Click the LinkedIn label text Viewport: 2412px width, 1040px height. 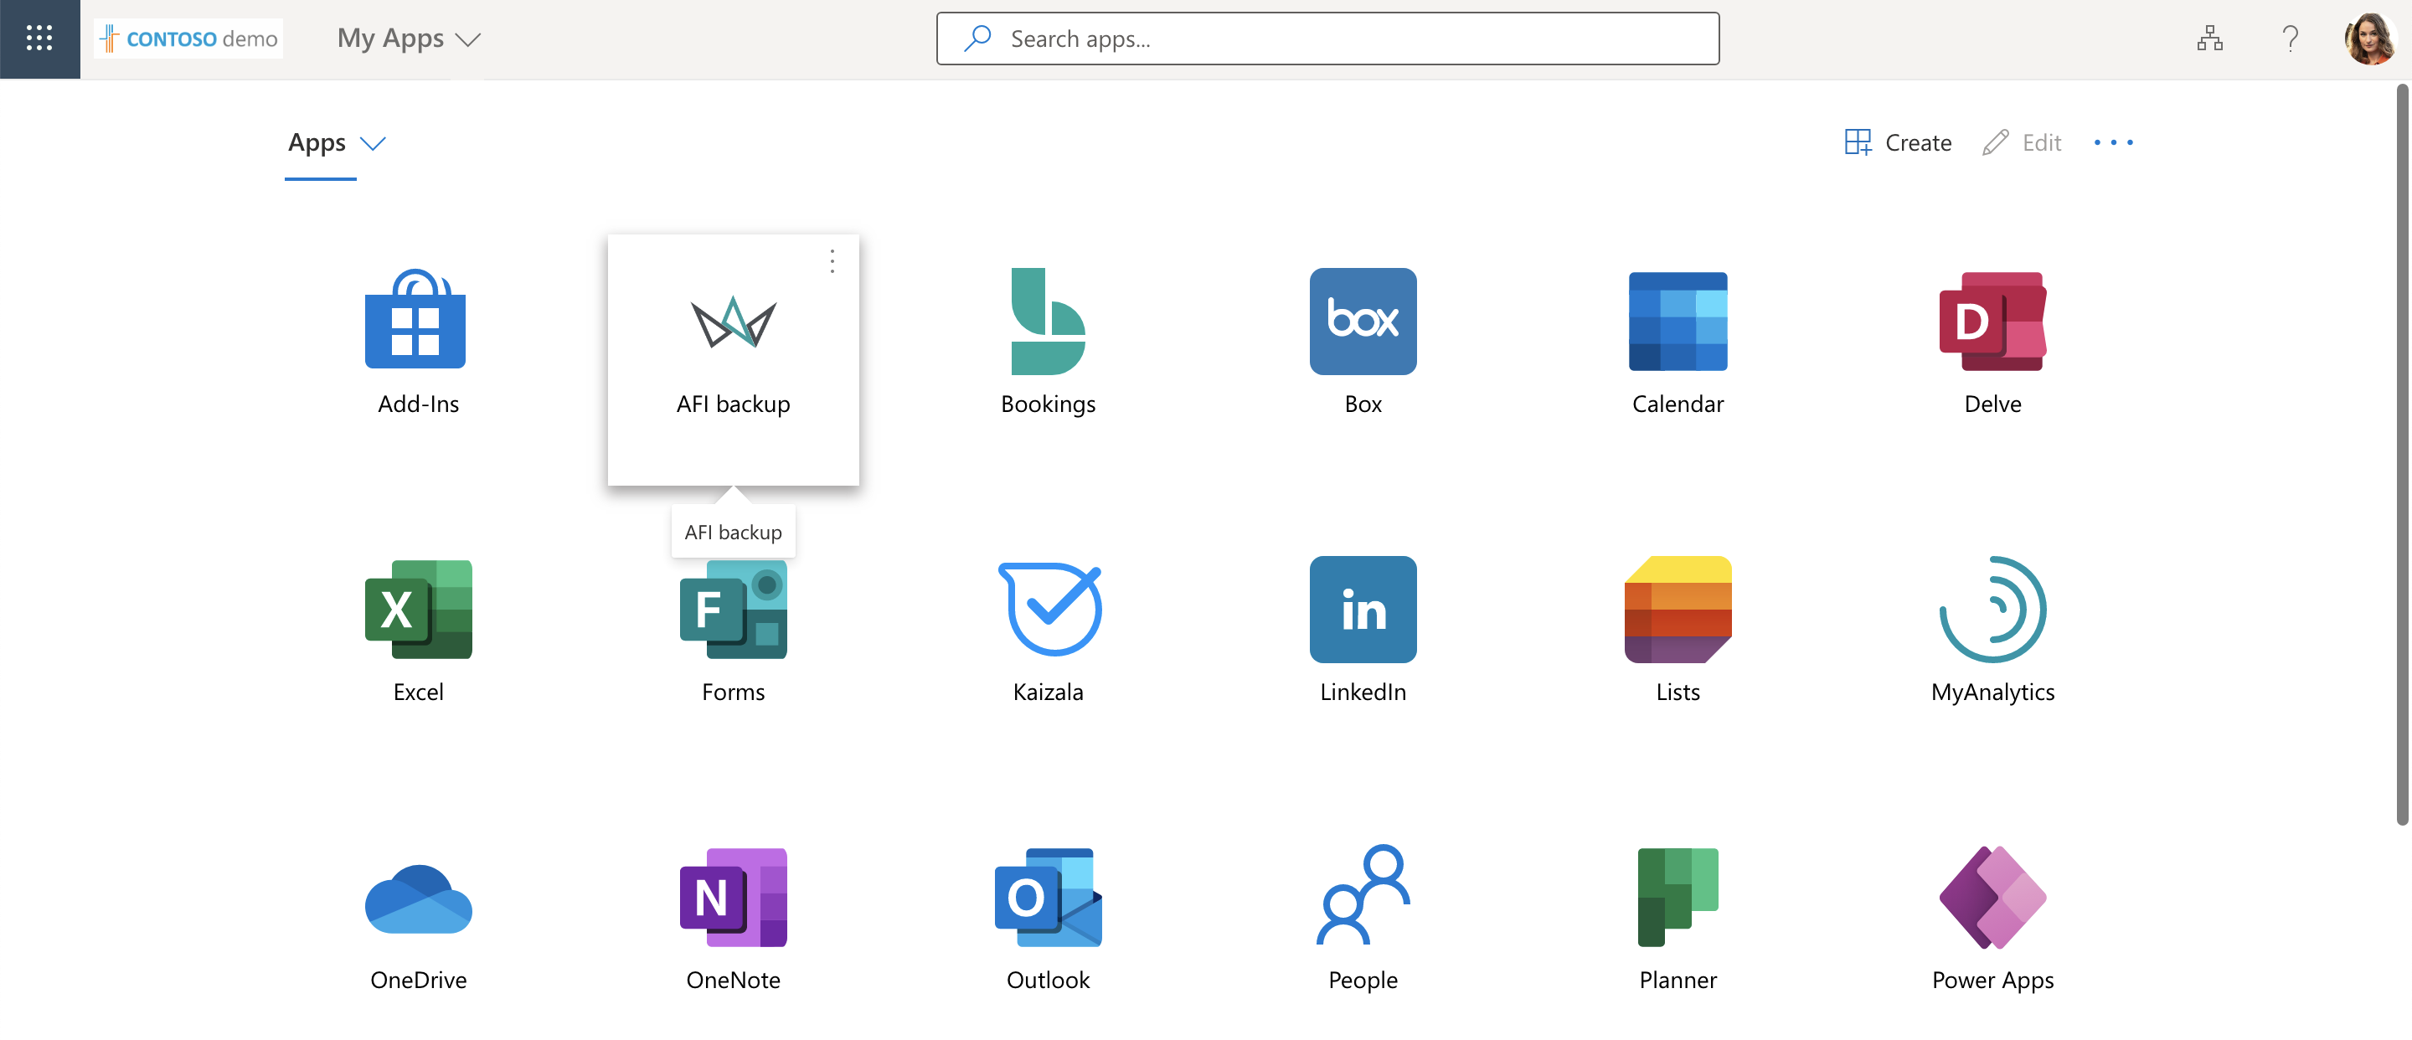1363,692
